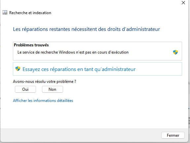
Task: Click the Recherche et indexation window title
Action: coord(30,13)
